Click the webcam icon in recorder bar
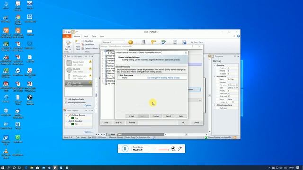The image size is (303, 170). (x=173, y=149)
